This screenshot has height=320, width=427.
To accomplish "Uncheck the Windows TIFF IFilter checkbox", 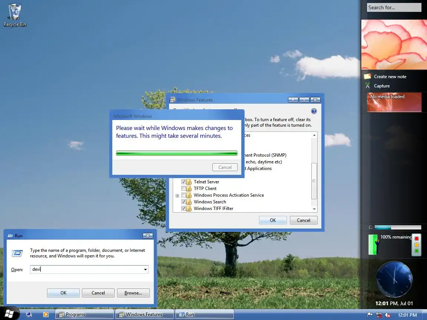I will (x=183, y=209).
